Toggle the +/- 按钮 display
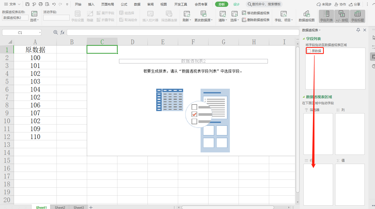Image resolution: width=375 pixels, height=209 pixels. pos(342,16)
